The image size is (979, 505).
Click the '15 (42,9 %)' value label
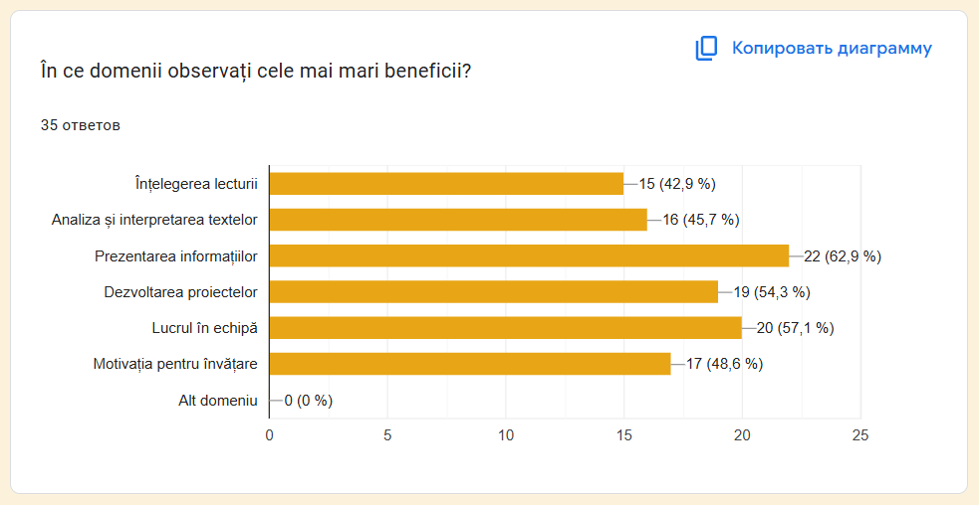pos(677,184)
